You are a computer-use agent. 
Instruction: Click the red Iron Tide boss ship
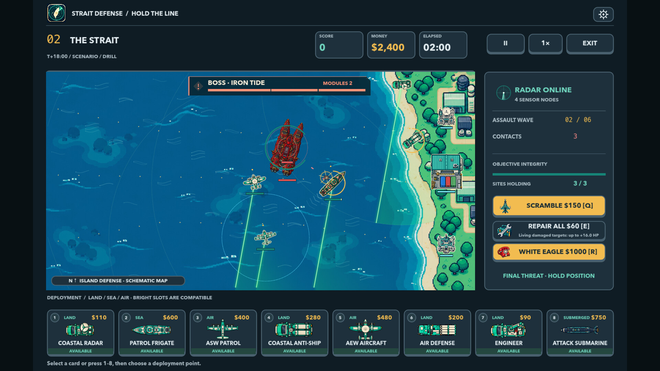pos(287,148)
